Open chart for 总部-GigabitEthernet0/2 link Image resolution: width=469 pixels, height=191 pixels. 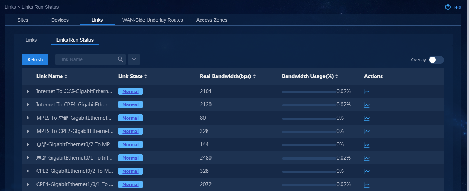tap(367, 145)
